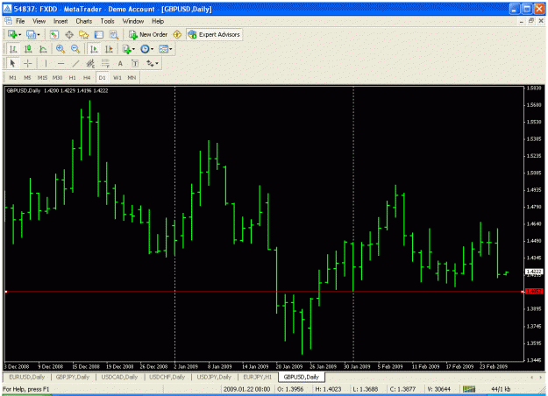
Task: Set timeframe to M30
Action: (x=57, y=77)
